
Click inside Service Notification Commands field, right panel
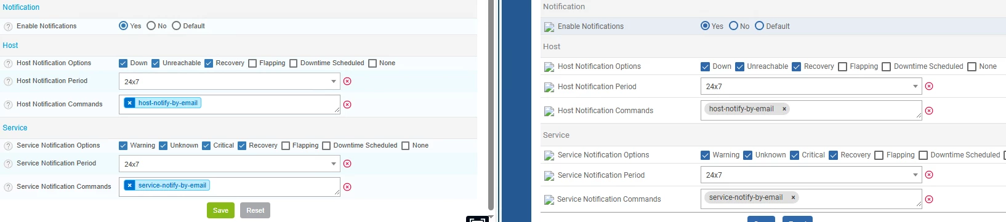(x=811, y=199)
